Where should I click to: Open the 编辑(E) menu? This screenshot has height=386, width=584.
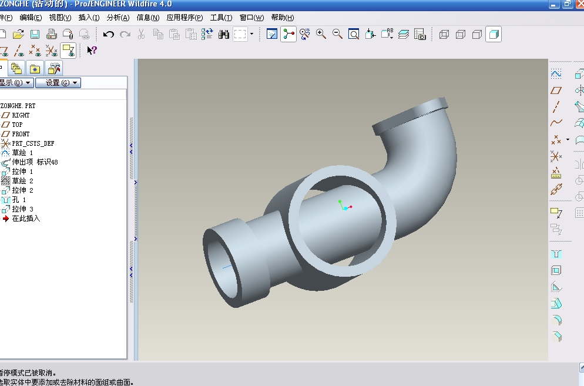(31, 18)
